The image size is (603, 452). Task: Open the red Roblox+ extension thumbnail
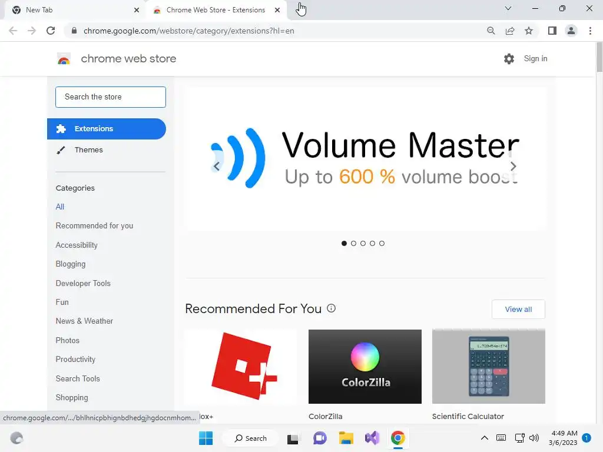pyautogui.click(x=241, y=366)
